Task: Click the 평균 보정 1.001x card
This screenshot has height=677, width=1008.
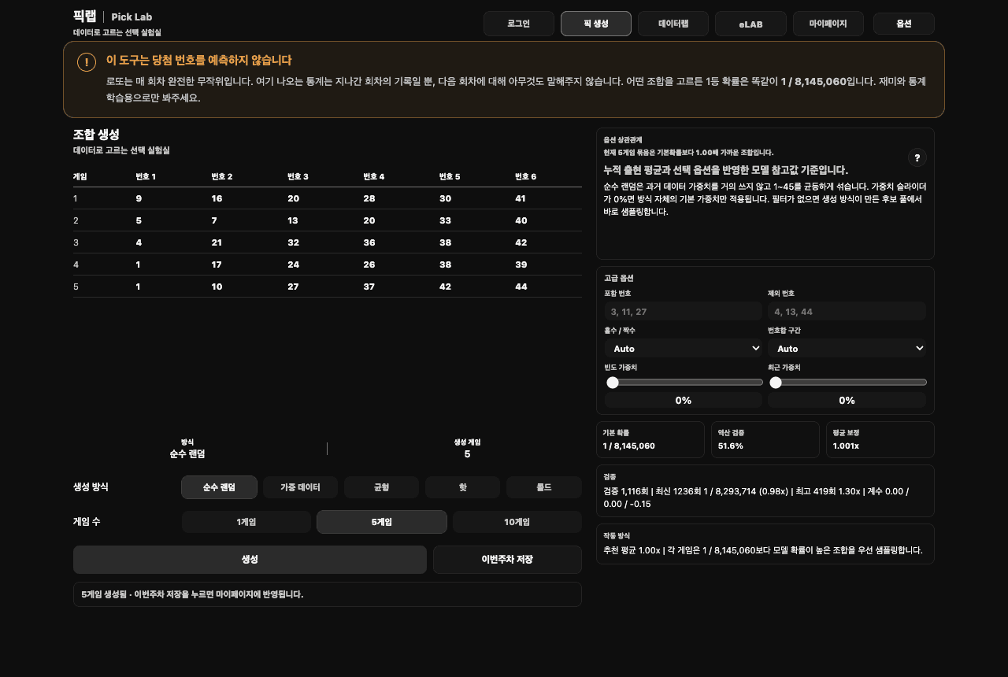Action: pyautogui.click(x=880, y=439)
